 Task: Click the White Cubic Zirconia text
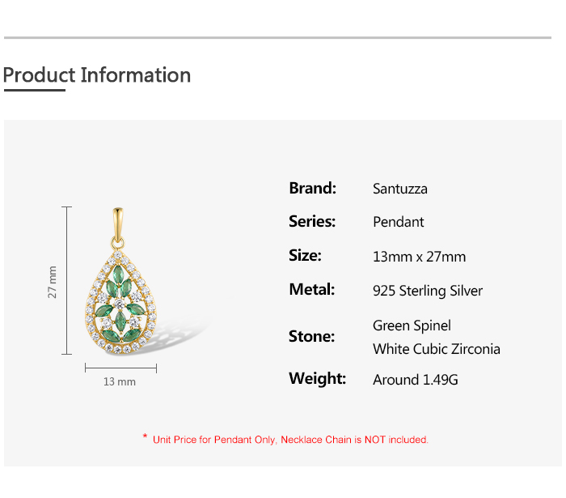tap(437, 349)
